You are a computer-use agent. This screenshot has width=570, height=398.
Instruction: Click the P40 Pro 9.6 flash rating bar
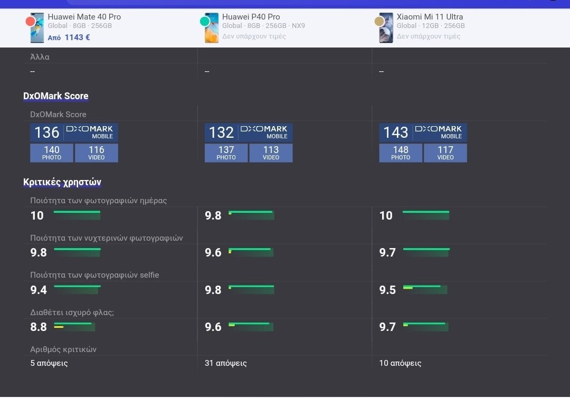(x=251, y=326)
